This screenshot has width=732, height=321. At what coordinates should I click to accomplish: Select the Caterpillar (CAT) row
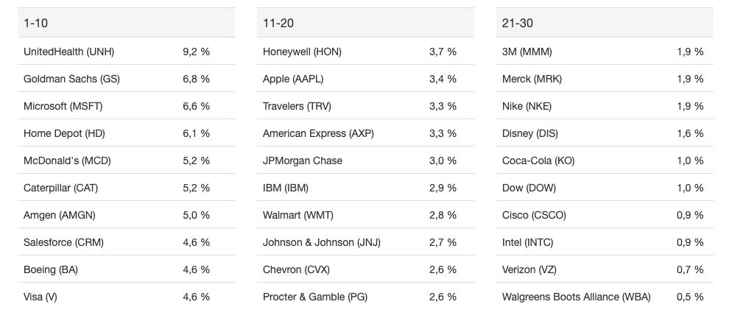[60, 188]
